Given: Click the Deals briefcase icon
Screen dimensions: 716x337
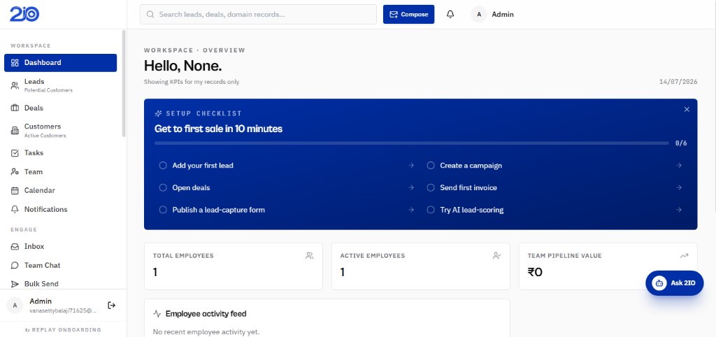Looking at the screenshot, I should pyautogui.click(x=15, y=108).
